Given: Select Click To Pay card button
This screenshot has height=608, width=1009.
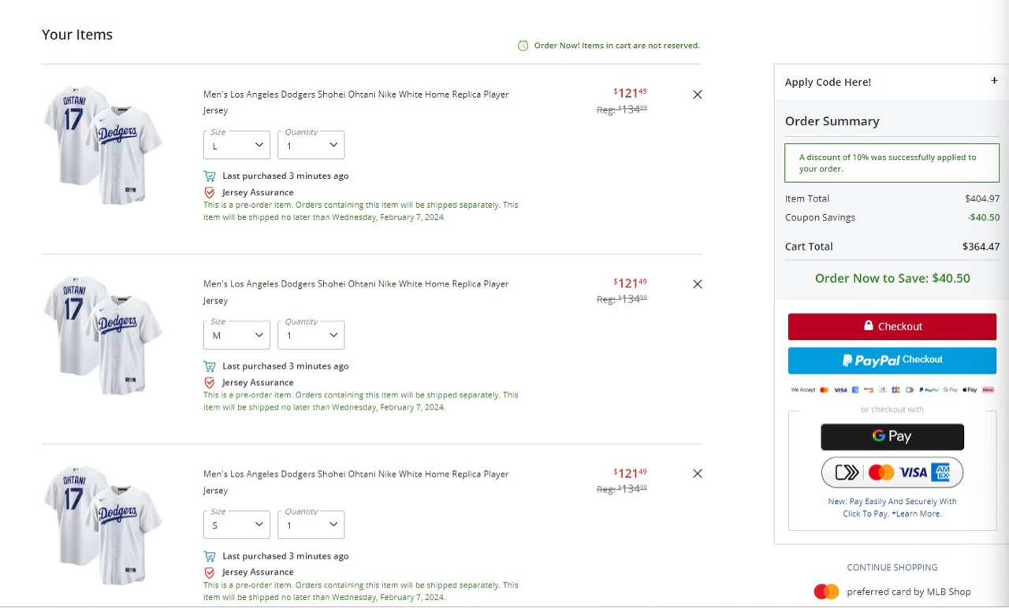Looking at the screenshot, I should tap(892, 473).
